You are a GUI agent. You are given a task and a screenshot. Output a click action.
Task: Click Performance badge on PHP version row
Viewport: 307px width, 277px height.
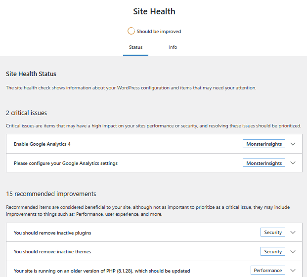click(268, 271)
